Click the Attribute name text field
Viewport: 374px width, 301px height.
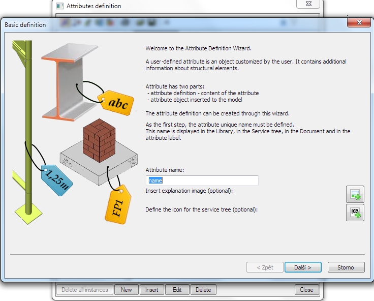click(202, 180)
